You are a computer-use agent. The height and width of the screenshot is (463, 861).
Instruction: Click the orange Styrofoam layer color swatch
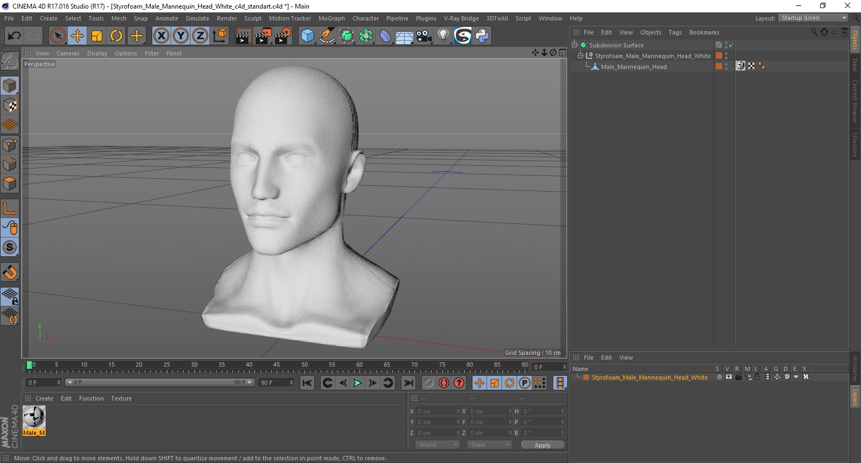(586, 377)
